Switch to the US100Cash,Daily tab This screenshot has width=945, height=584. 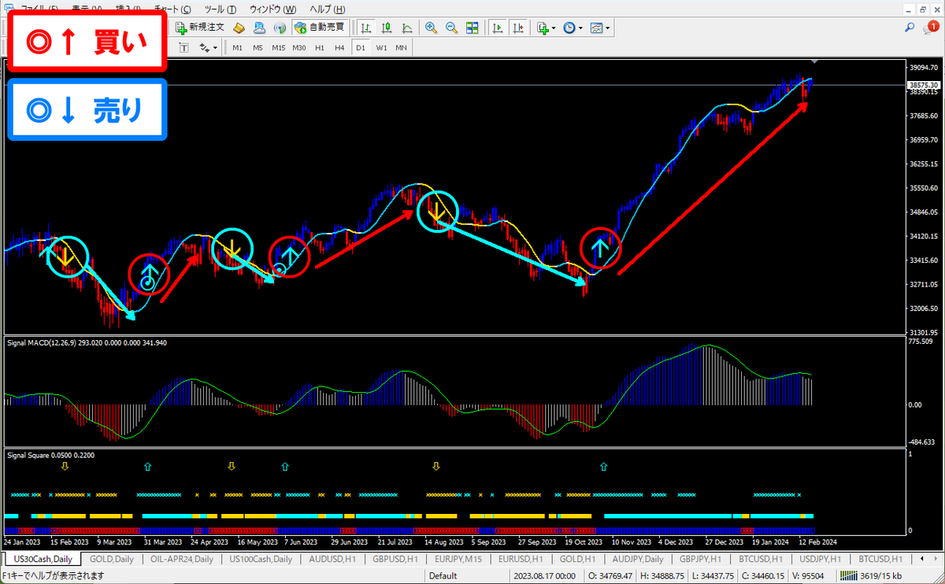coord(260,559)
